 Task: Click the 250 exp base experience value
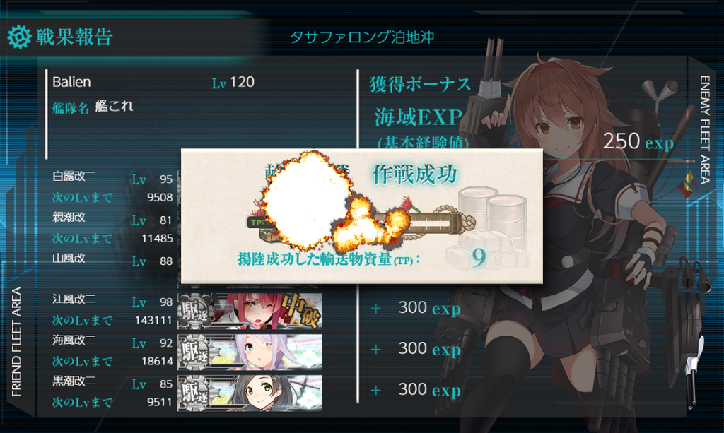point(638,141)
